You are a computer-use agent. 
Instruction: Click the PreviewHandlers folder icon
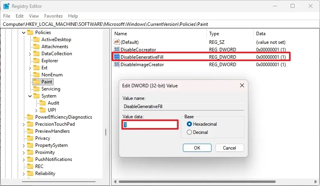click(x=30, y=131)
